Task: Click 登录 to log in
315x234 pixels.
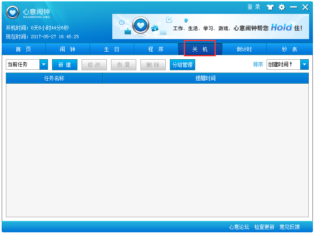Action: (x=254, y=7)
